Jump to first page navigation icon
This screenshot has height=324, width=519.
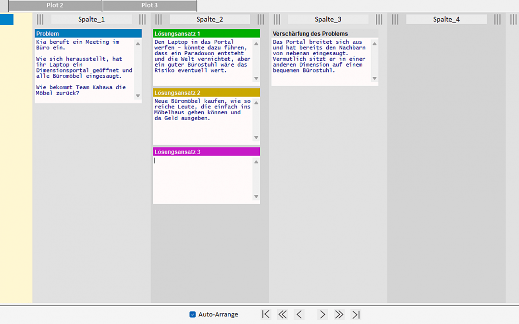(266, 314)
